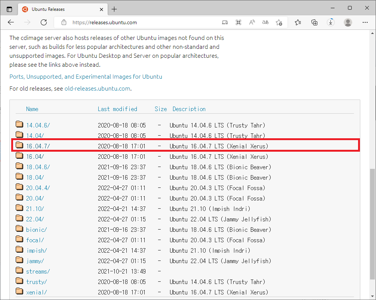Click folder icon beside jammy/
Viewport: 376px width, 300px height.
click(x=19, y=260)
